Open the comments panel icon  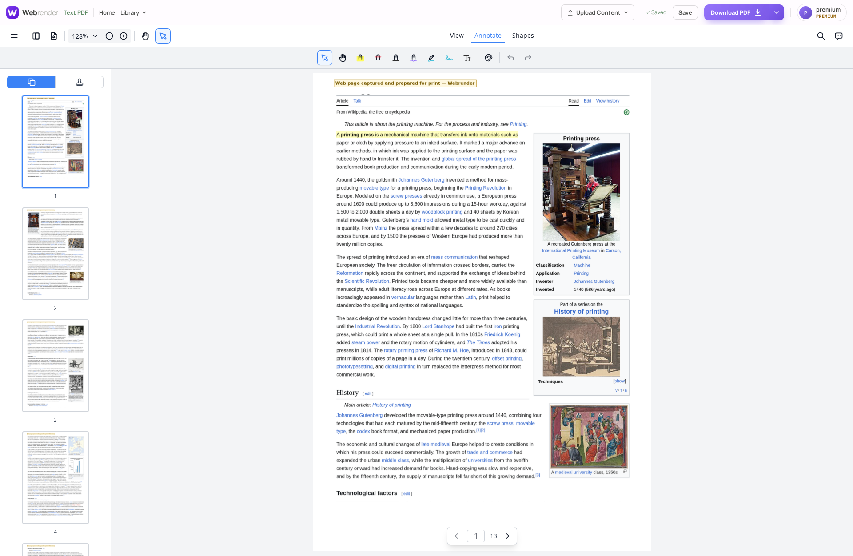839,36
